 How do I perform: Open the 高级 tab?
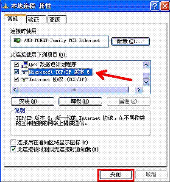point(57,20)
